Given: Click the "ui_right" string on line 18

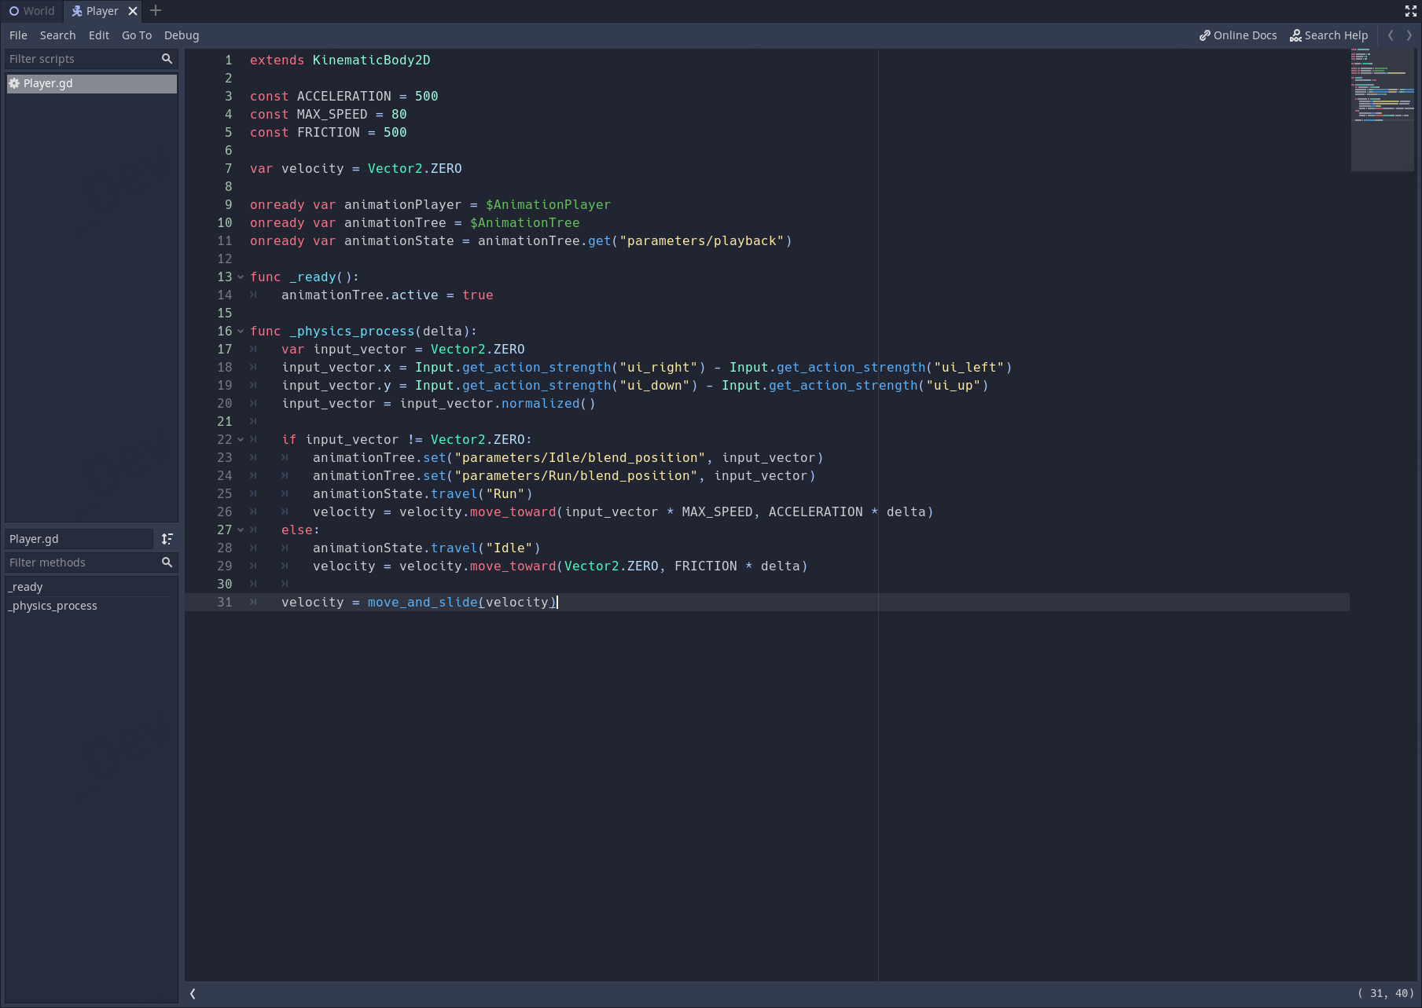Looking at the screenshot, I should pyautogui.click(x=659, y=367).
